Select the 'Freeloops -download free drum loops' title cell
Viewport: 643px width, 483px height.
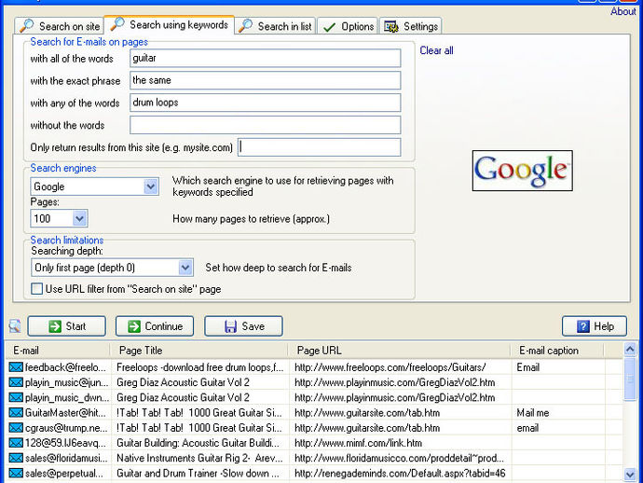click(199, 367)
